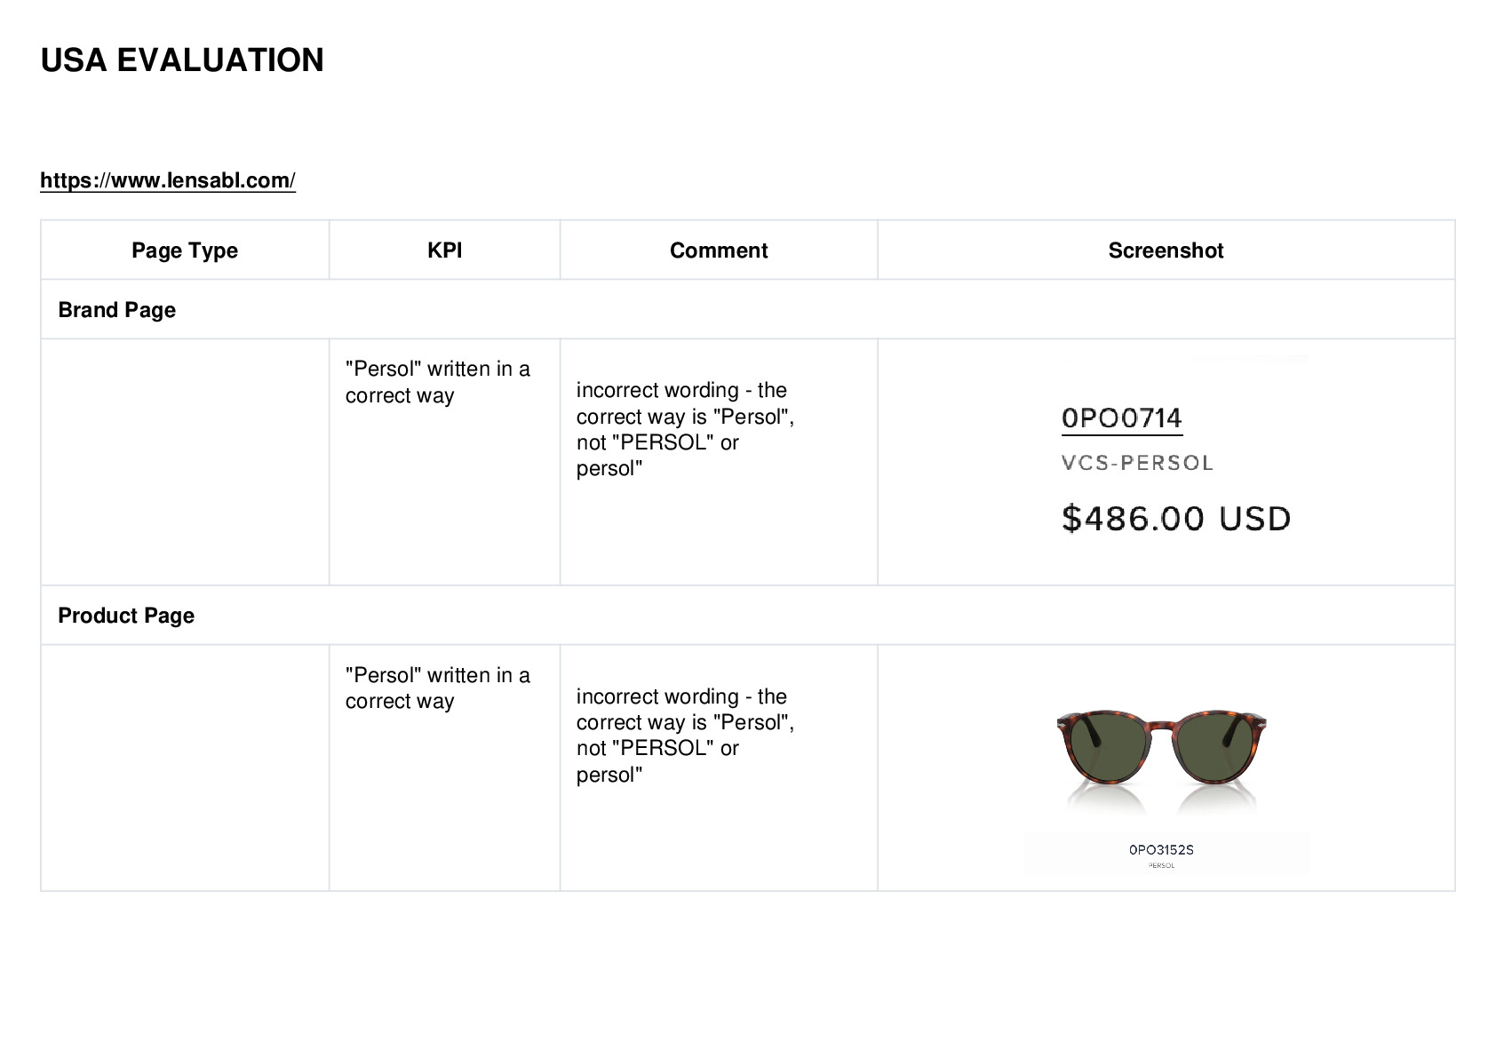The image size is (1496, 1058).
Task: Click the empty Page Type cell under Brand Page
Action: pyautogui.click(x=185, y=462)
